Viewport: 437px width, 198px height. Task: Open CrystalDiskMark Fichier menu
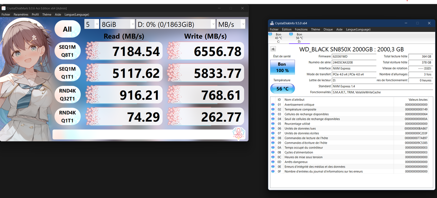coord(6,15)
